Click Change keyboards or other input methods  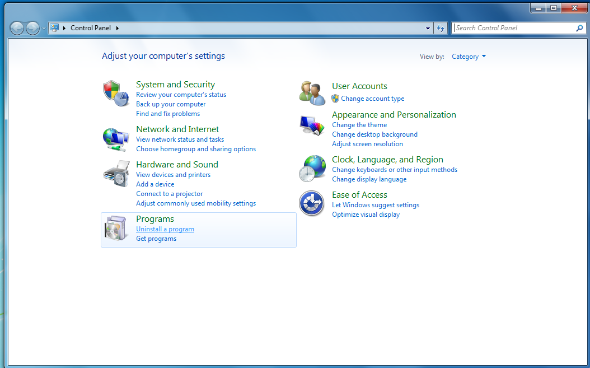pos(395,170)
